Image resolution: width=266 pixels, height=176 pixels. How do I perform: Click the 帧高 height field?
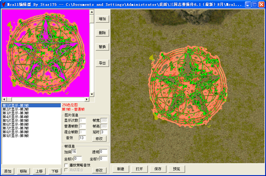(104, 126)
